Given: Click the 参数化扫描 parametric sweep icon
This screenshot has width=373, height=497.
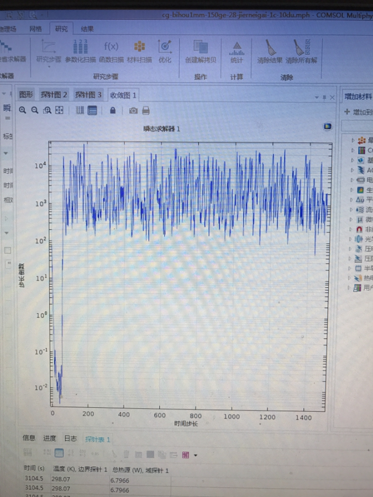Looking at the screenshot, I should (x=81, y=46).
